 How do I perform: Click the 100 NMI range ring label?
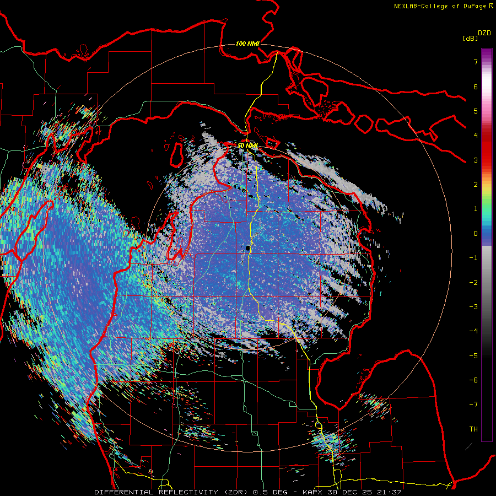(x=247, y=44)
